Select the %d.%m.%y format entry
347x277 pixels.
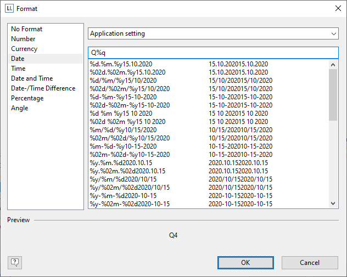coord(121,64)
